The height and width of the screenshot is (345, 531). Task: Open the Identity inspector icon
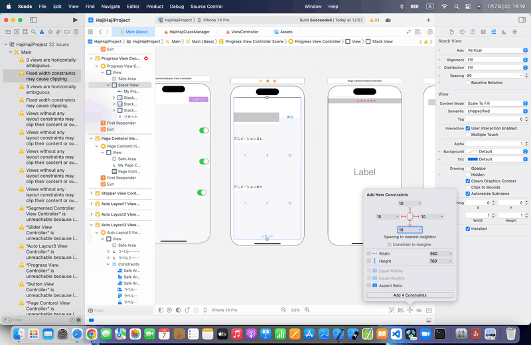[x=483, y=32]
